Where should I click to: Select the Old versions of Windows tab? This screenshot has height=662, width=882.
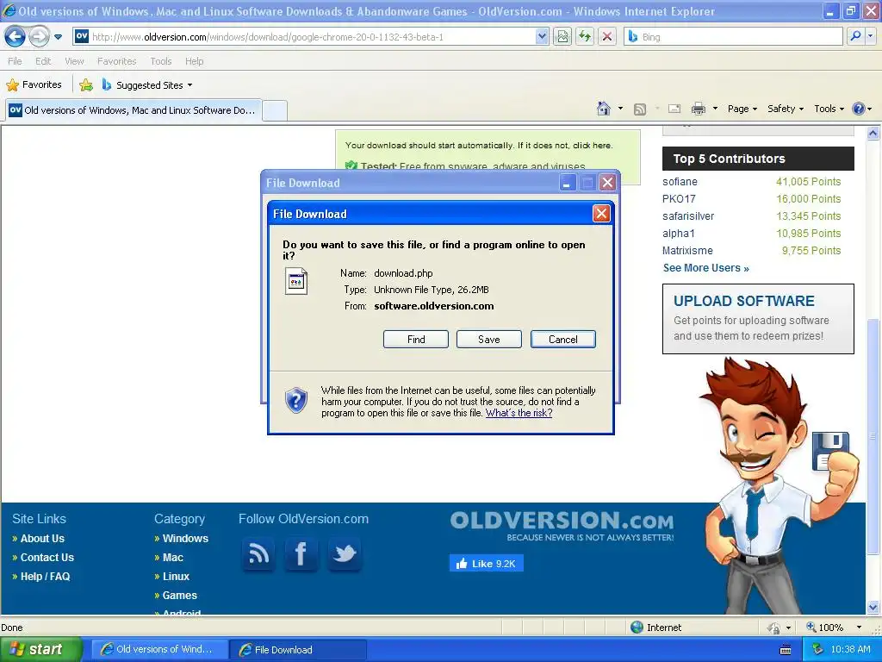133,110
